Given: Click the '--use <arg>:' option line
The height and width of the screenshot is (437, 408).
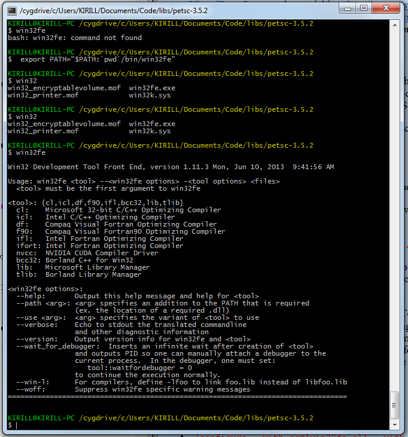Looking at the screenshot, I should point(138,317).
